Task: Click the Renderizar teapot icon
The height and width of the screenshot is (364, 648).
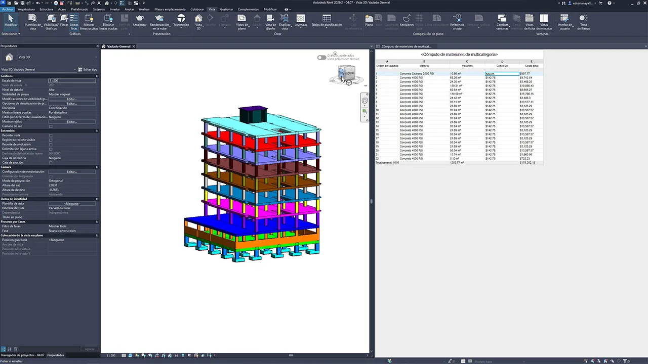Action: point(139,19)
